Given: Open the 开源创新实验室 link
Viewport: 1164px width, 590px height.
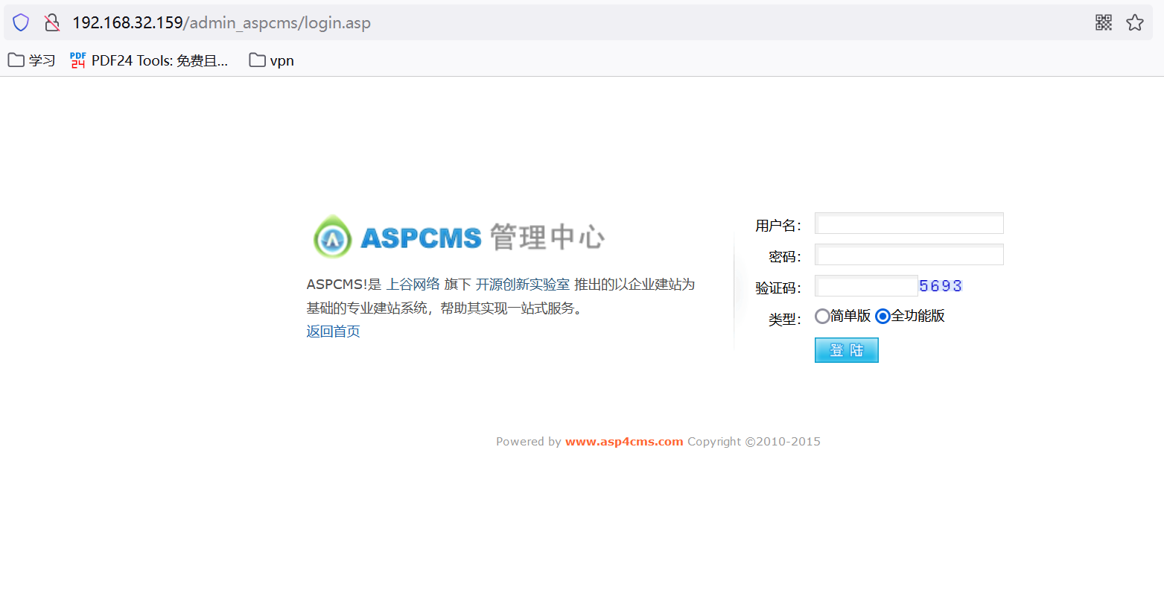Looking at the screenshot, I should coord(523,285).
